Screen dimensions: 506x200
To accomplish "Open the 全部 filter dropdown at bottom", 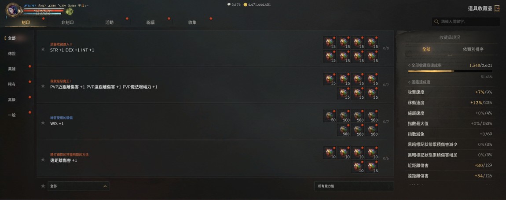I will point(78,186).
